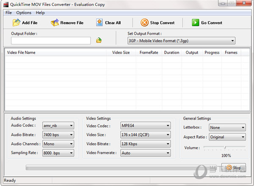Click the green Go Convert play icon

(195, 23)
